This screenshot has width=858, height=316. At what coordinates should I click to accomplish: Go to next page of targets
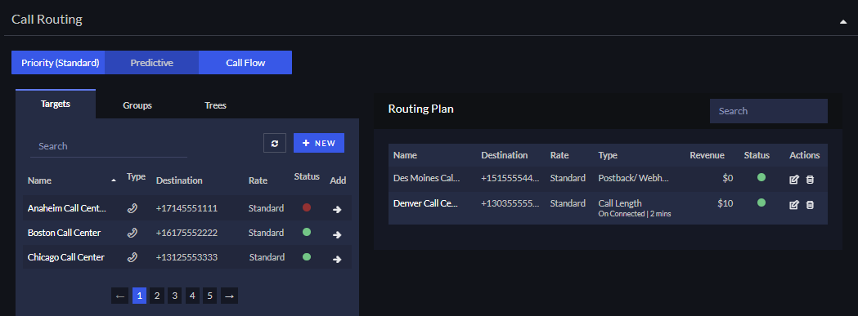tap(229, 296)
